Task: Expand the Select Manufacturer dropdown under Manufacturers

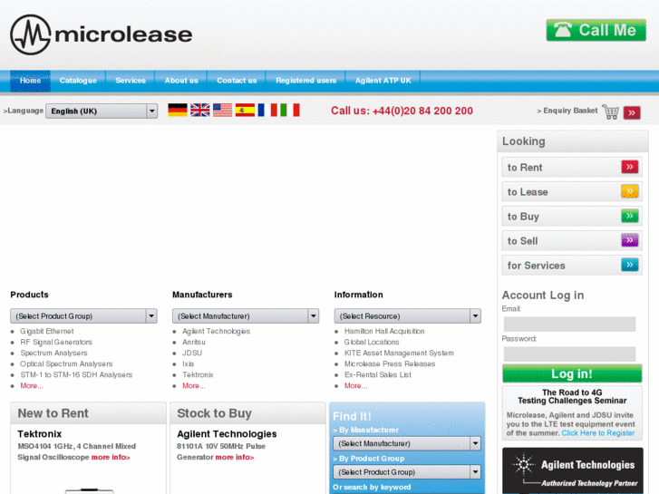Action: (x=246, y=316)
